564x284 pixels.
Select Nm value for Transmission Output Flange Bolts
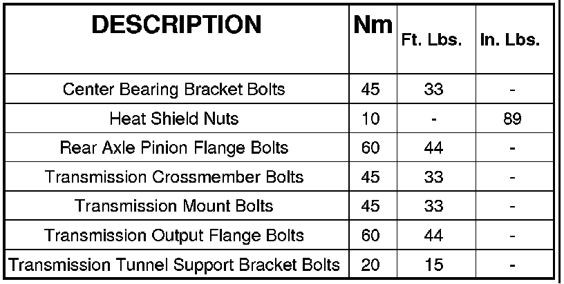click(x=370, y=235)
